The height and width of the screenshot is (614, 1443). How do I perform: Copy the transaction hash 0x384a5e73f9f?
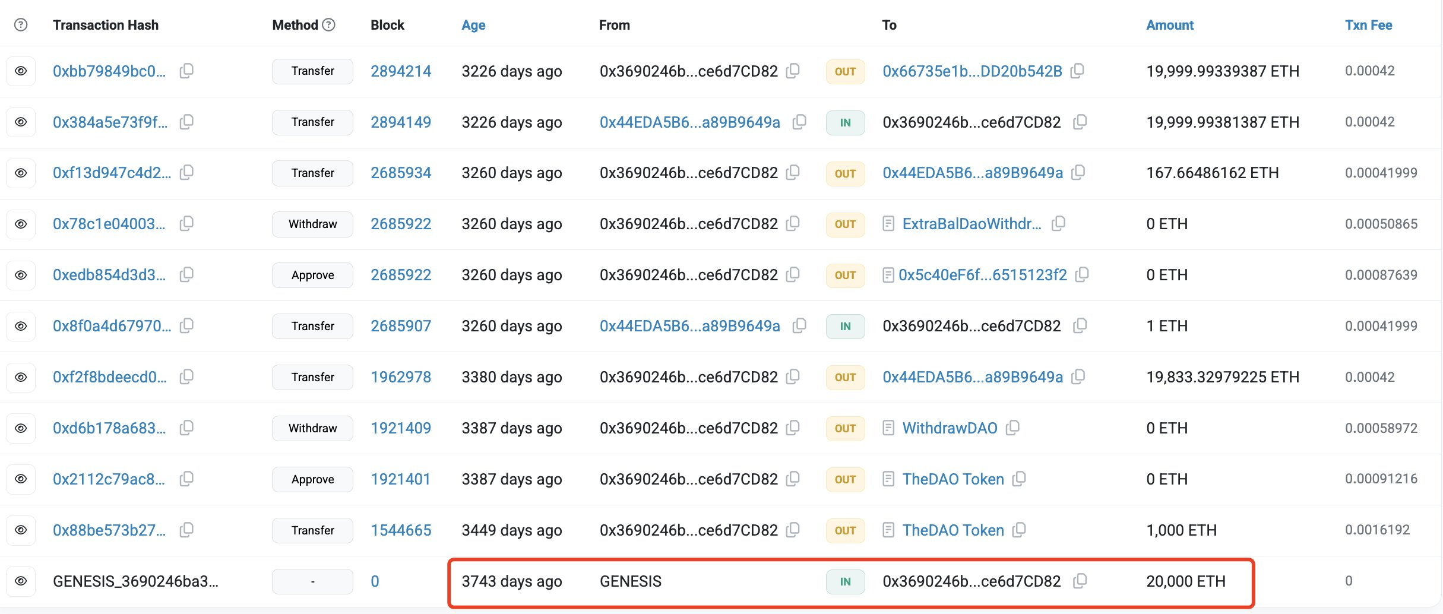(x=186, y=122)
